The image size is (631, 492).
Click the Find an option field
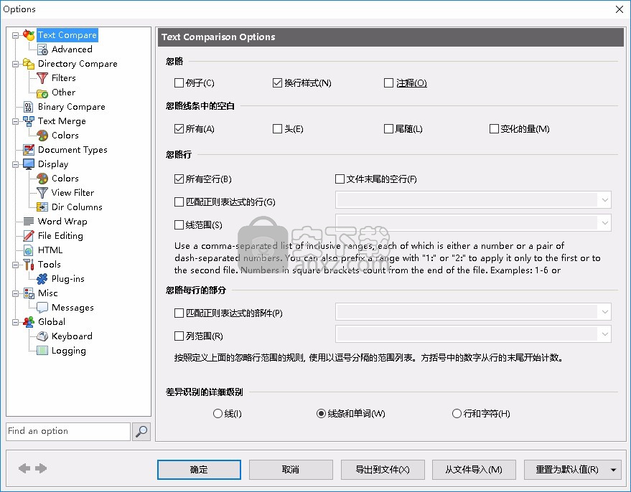68,431
